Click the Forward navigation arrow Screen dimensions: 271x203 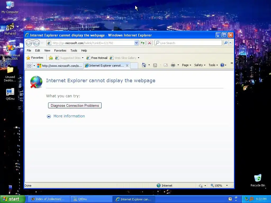[36, 43]
